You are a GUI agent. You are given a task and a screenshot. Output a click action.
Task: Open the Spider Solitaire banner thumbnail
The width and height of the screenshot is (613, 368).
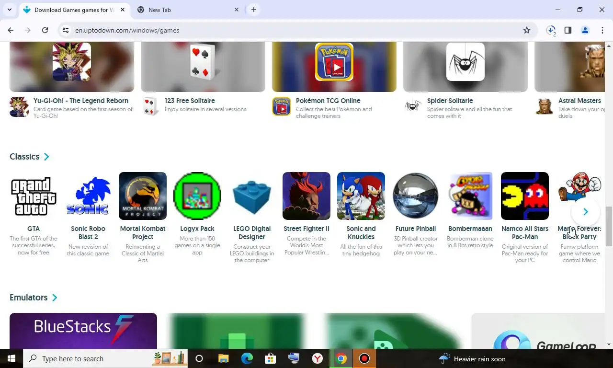[x=465, y=67]
